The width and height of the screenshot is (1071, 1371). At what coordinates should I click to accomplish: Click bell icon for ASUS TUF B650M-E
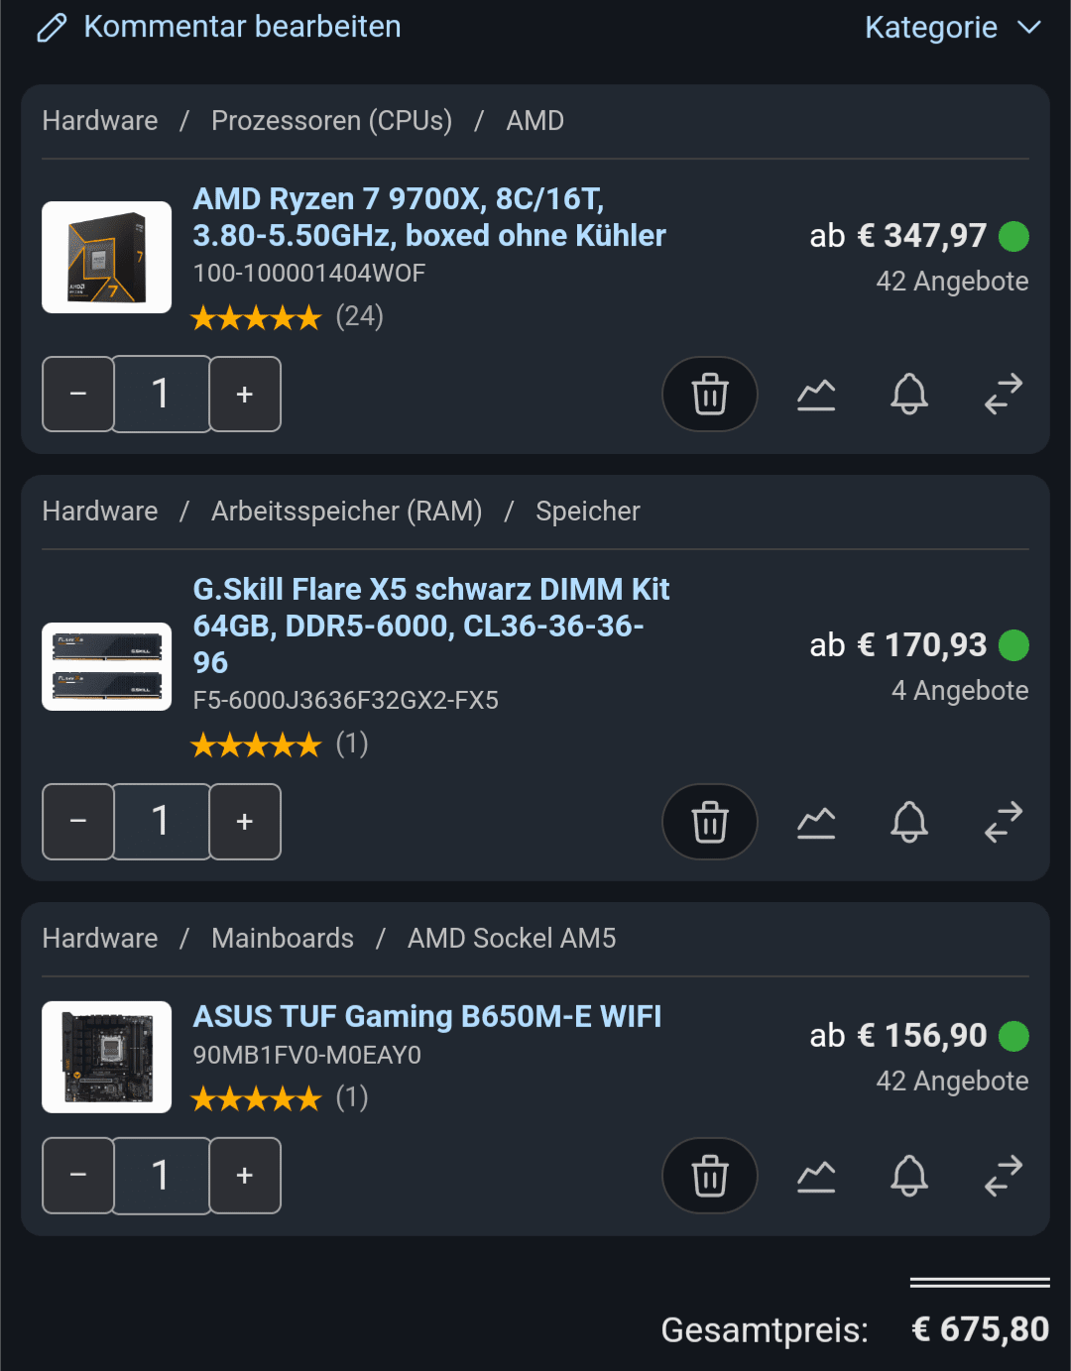pyautogui.click(x=909, y=1176)
